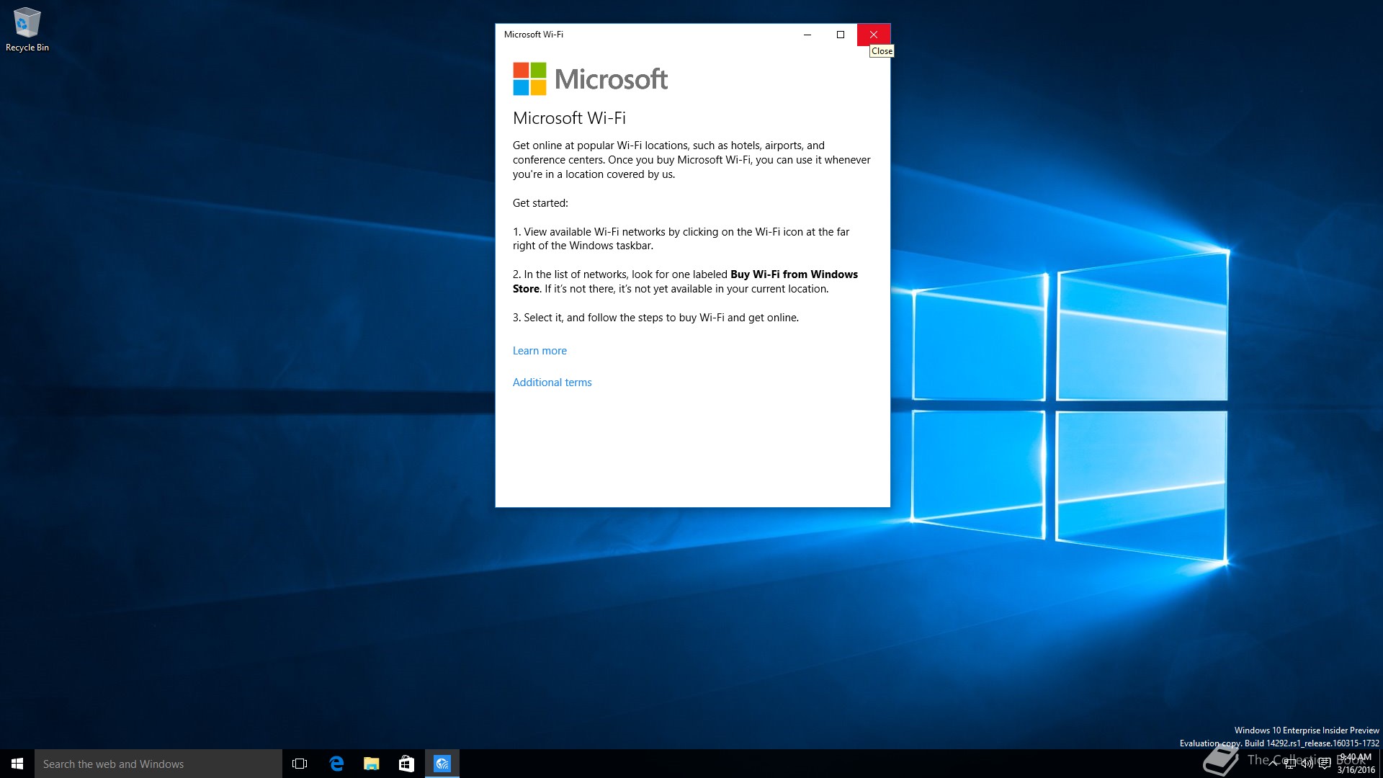The width and height of the screenshot is (1383, 778).
Task: Open the volume speaker tray icon
Action: 1307,764
